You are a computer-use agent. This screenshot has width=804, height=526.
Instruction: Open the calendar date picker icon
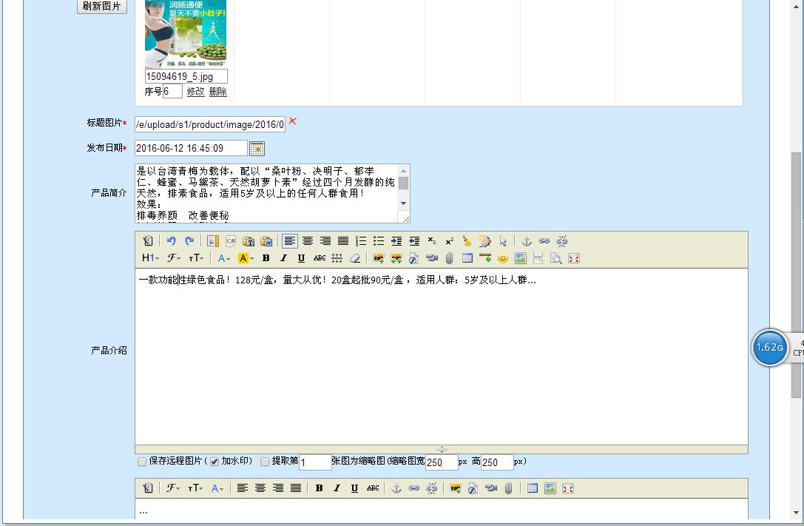(257, 149)
